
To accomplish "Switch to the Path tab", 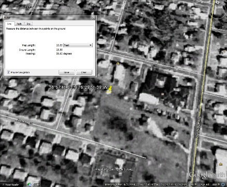I will 19,24.
